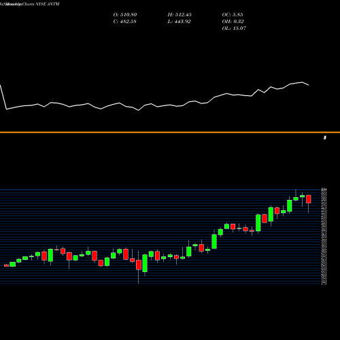Click the open value O: 510.80
This screenshot has width=340, height=340.
(x=125, y=15)
